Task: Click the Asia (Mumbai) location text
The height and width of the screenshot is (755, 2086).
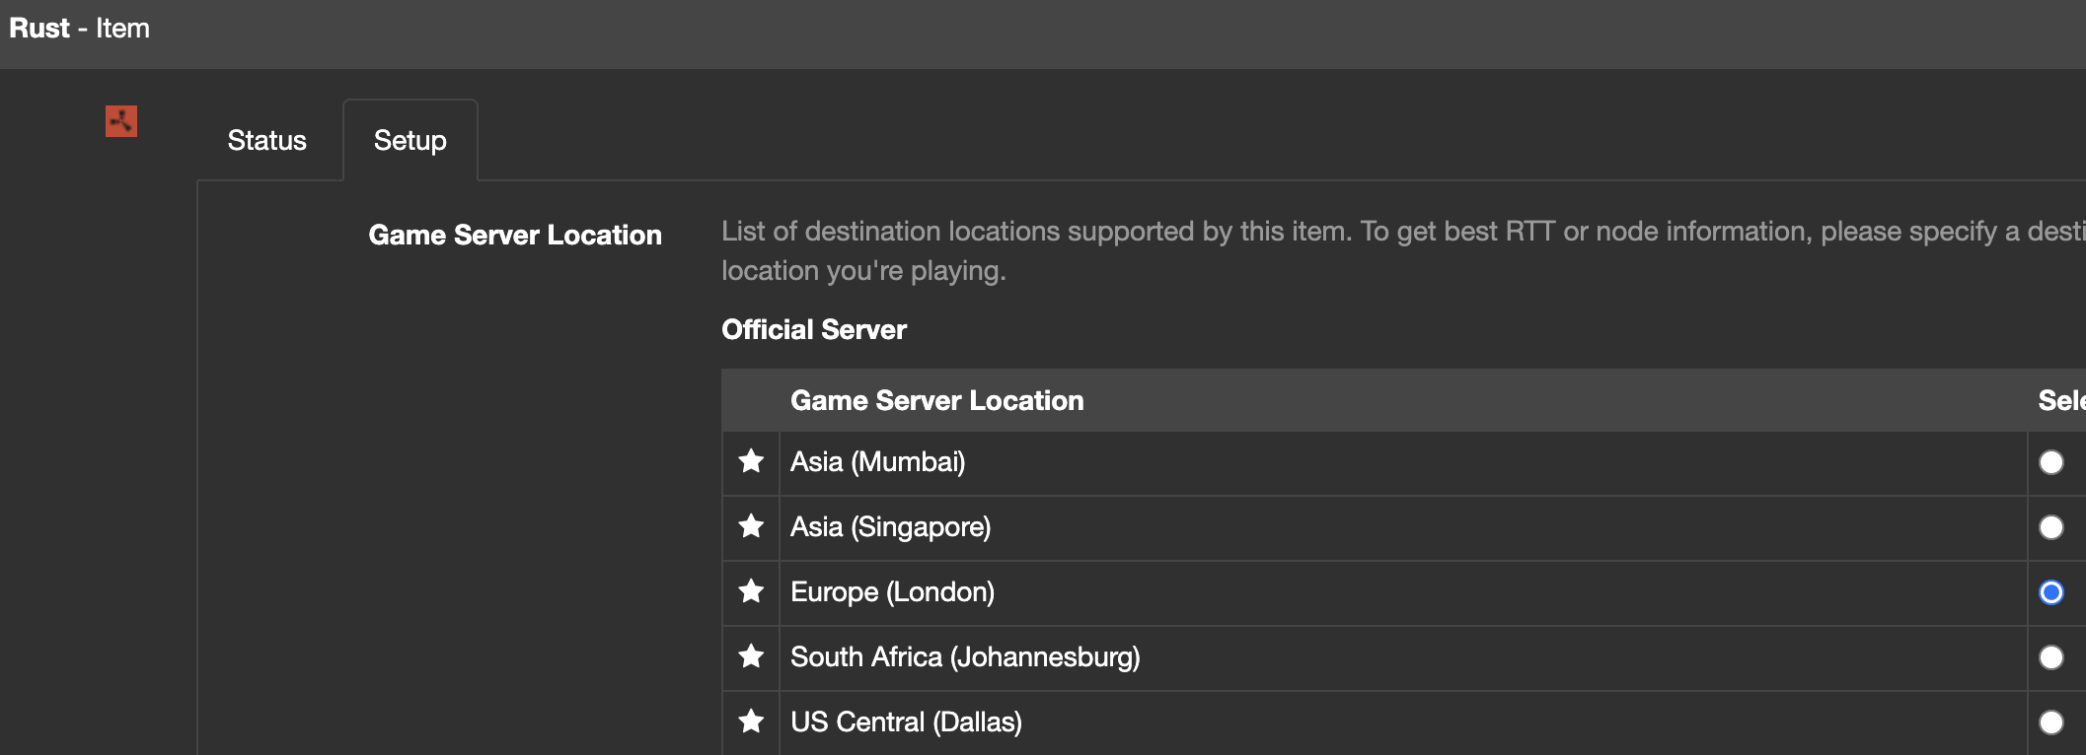Action: (x=878, y=462)
